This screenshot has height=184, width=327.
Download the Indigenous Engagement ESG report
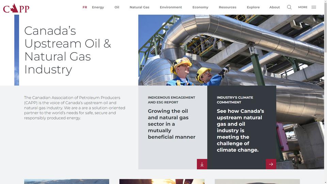tap(202, 164)
